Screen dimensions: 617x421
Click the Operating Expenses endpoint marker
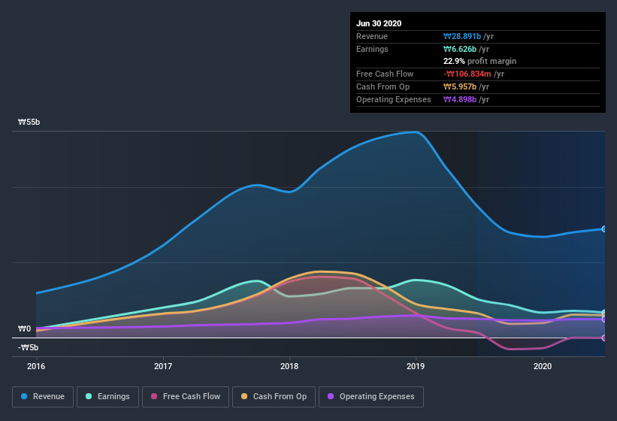point(604,320)
